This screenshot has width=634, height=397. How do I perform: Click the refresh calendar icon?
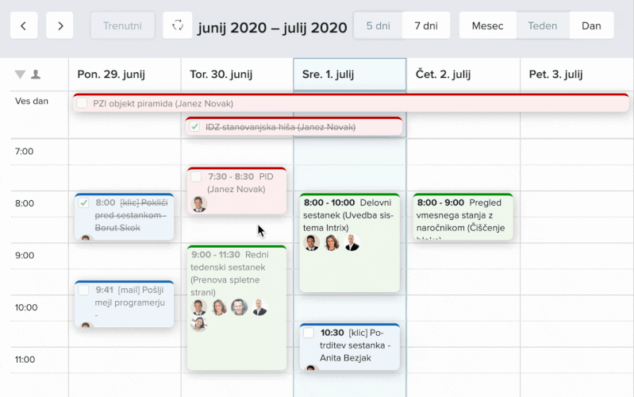click(178, 25)
